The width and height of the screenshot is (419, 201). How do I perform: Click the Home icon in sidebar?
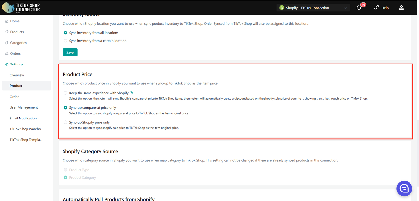point(7,21)
